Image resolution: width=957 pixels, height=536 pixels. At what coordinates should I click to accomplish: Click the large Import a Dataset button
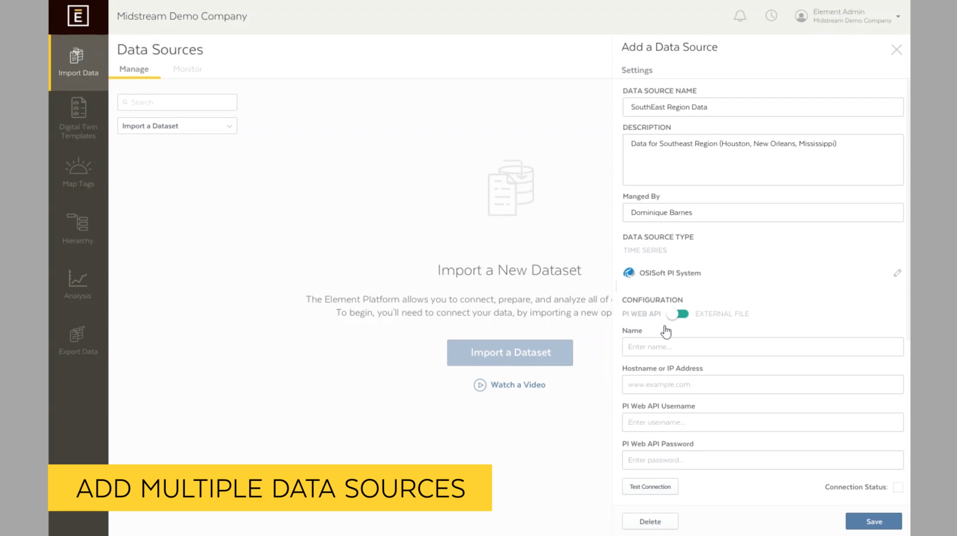pyautogui.click(x=510, y=353)
